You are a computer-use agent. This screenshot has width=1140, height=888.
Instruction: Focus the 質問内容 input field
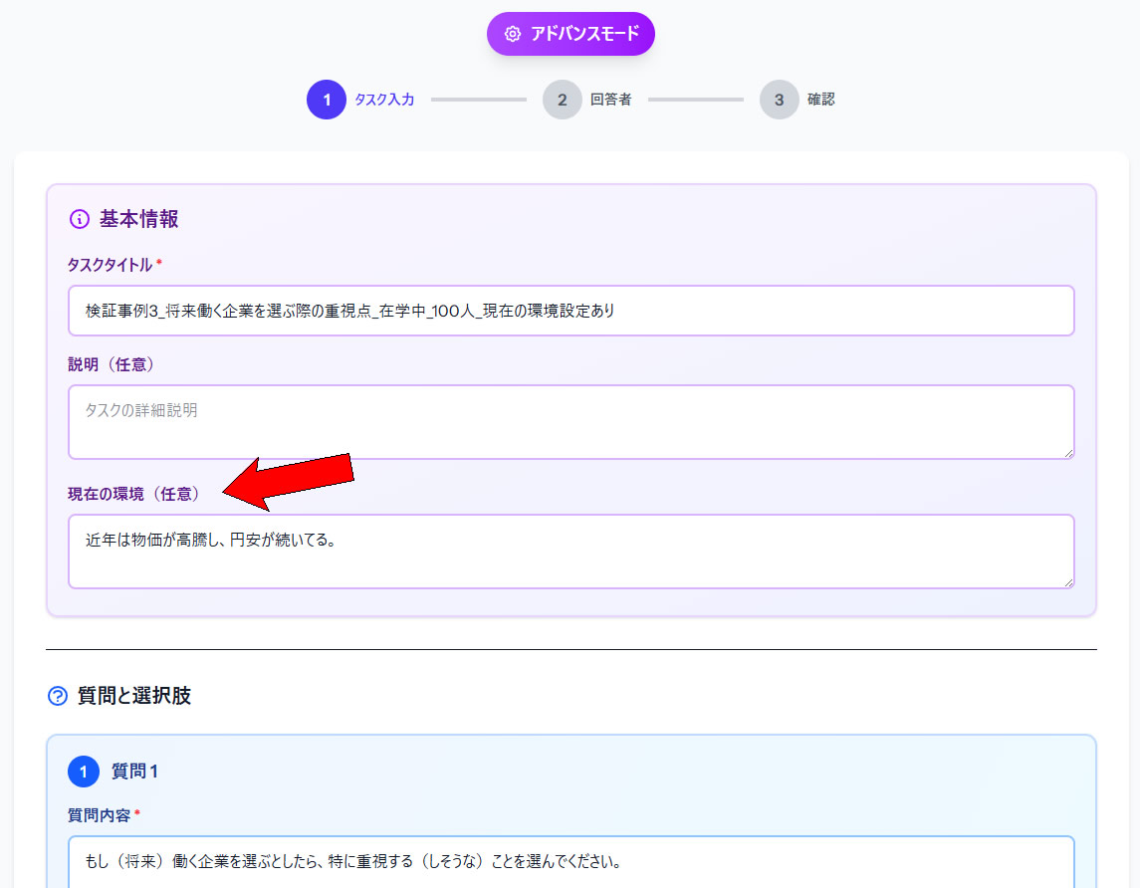(570, 862)
